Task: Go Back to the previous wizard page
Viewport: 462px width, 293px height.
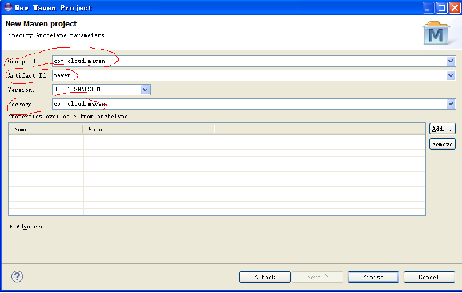Action: [264, 277]
